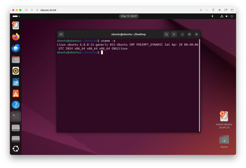Select the Terminal icon in dock
This screenshot has height=168, width=246.
(x=16, y=117)
